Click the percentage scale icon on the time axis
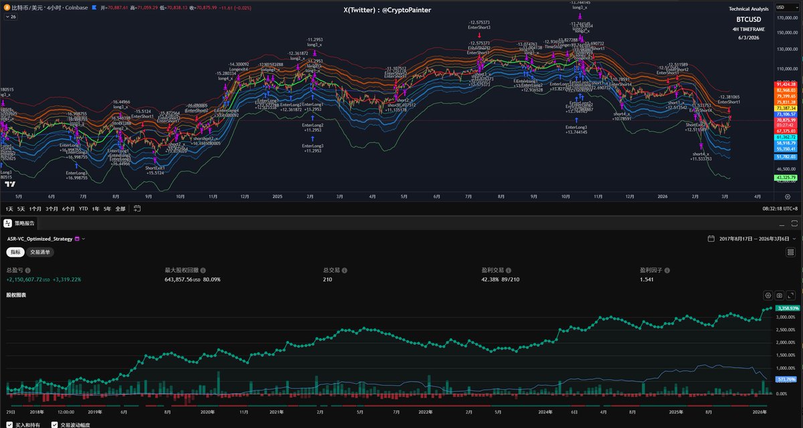This screenshot has width=803, height=428. click(x=788, y=197)
